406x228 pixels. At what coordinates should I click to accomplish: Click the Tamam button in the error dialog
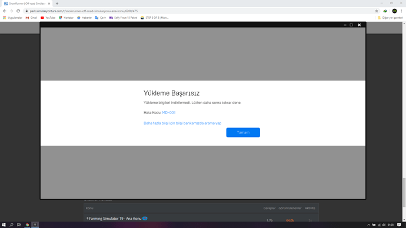pyautogui.click(x=243, y=132)
